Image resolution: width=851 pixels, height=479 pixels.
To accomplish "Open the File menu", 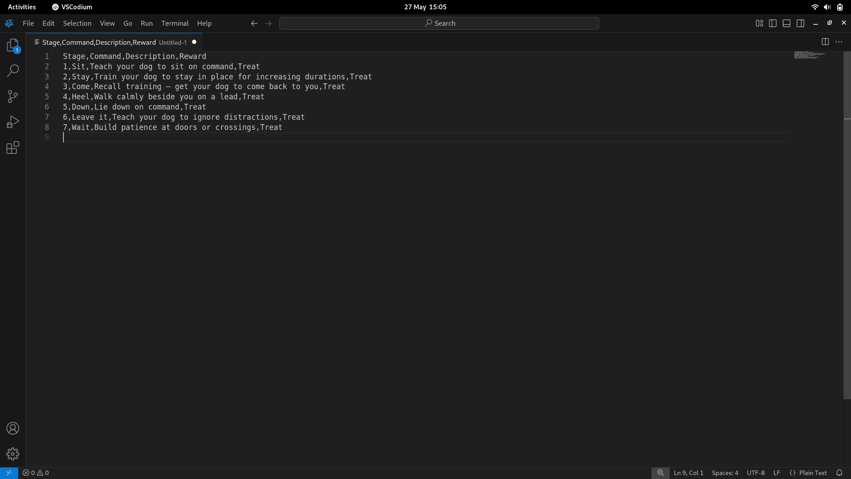I will (x=28, y=23).
